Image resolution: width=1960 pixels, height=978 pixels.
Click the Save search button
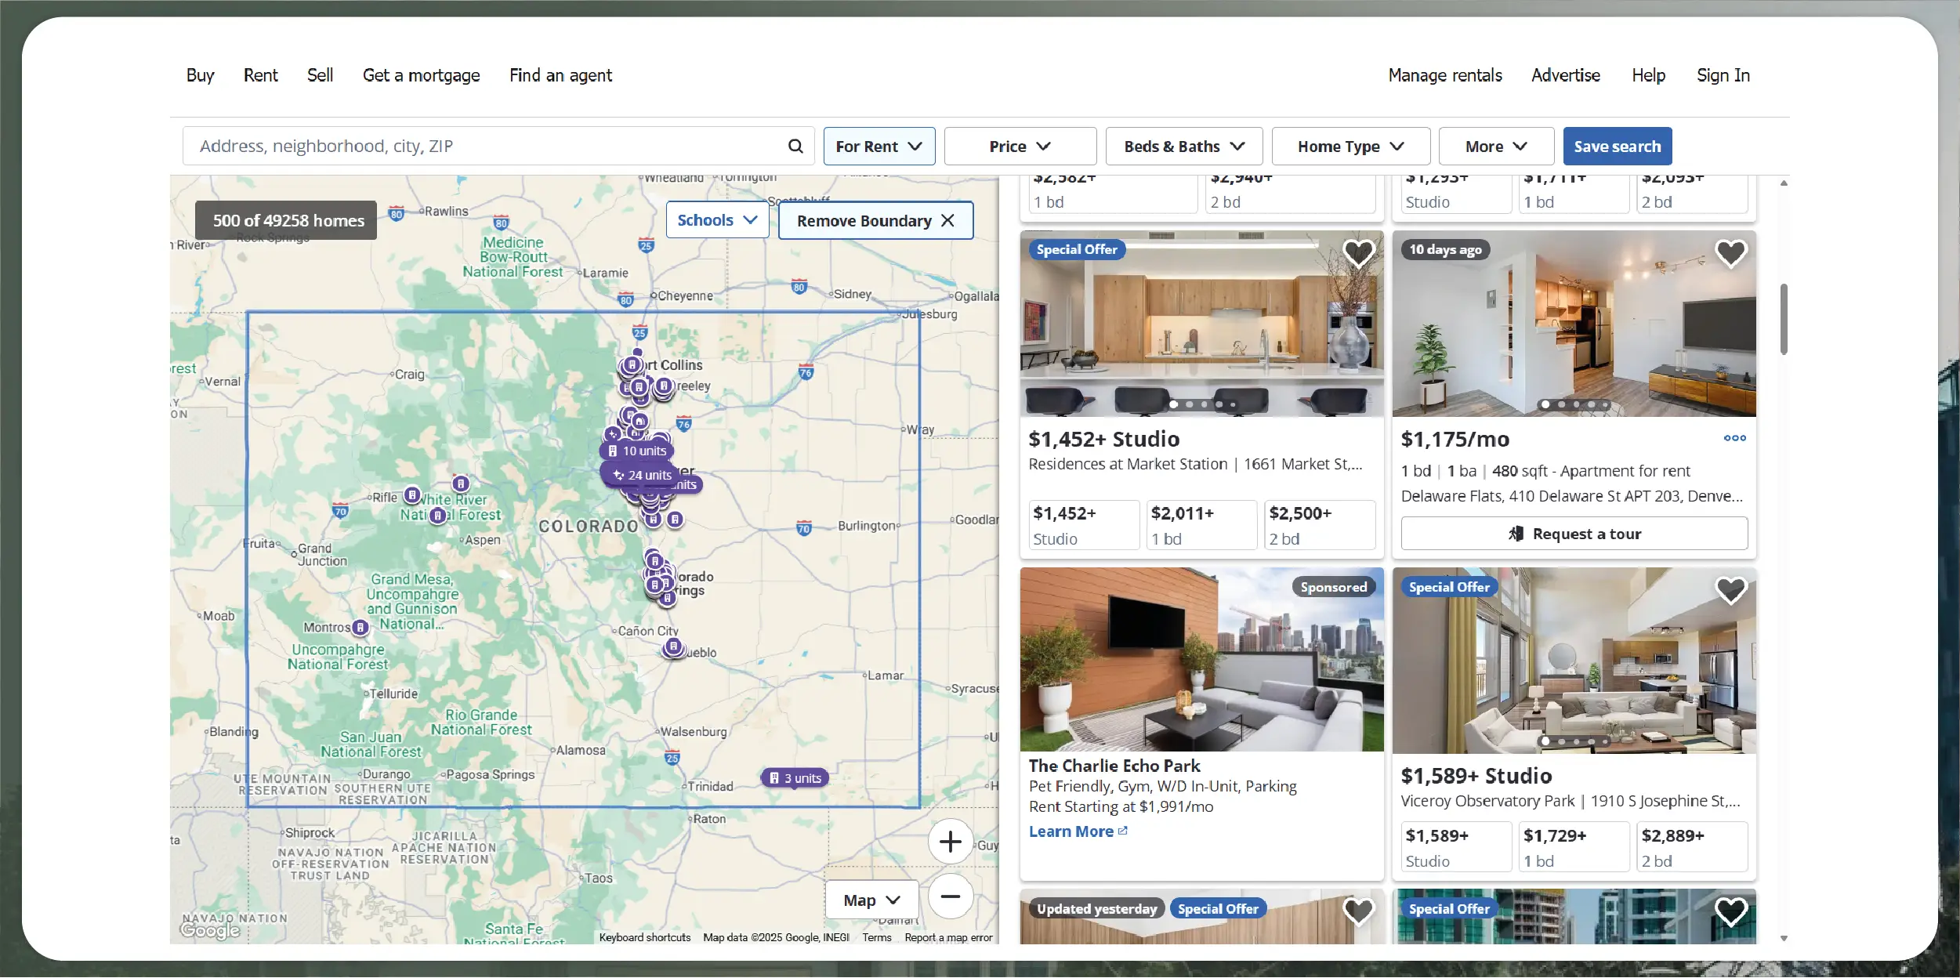[x=1617, y=147]
